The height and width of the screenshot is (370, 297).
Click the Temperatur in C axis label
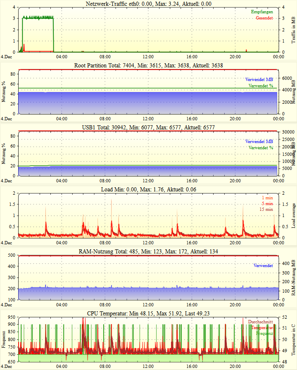coord(293,338)
